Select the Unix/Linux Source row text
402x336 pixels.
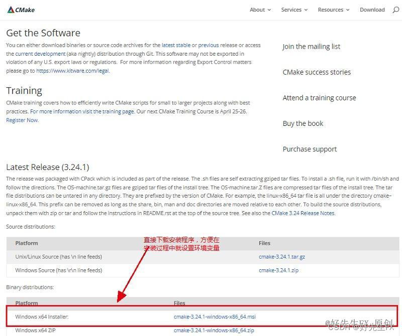coord(58,257)
